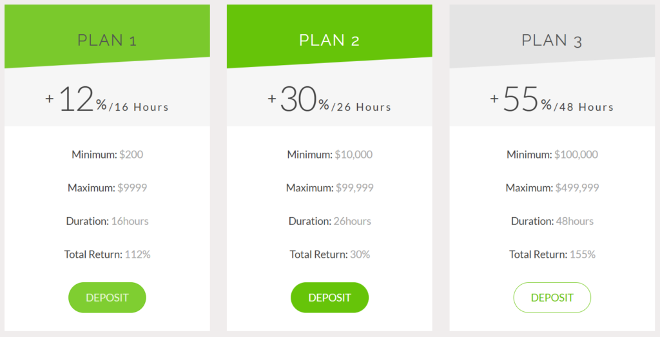Click the Total Return 155% line
Viewport: 660px width, 337px height.
pyautogui.click(x=552, y=255)
